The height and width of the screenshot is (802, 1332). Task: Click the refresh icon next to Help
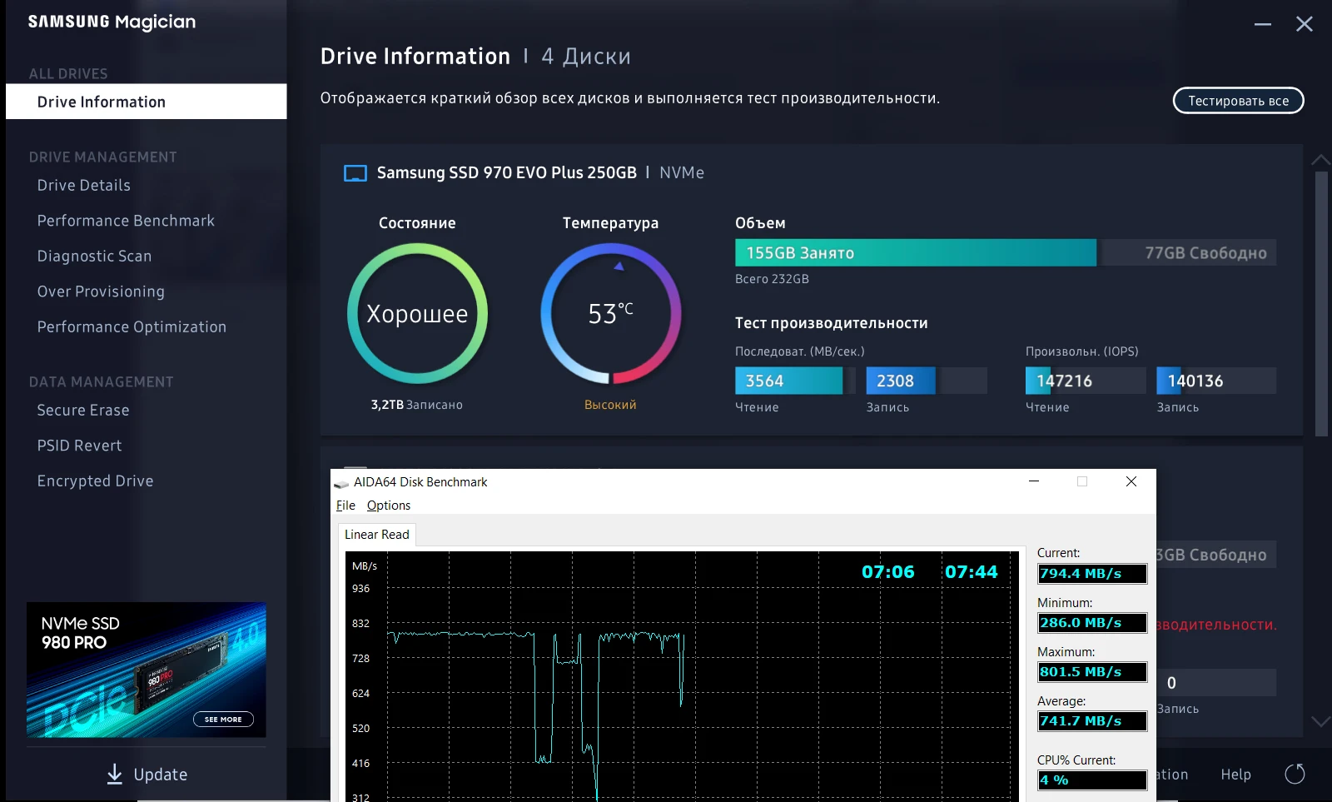click(1295, 775)
